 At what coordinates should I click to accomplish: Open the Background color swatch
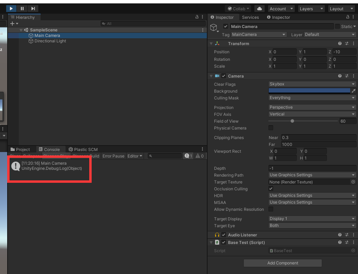(x=309, y=91)
